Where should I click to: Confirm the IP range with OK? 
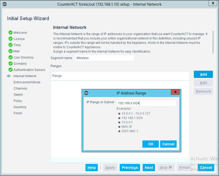coord(151,144)
